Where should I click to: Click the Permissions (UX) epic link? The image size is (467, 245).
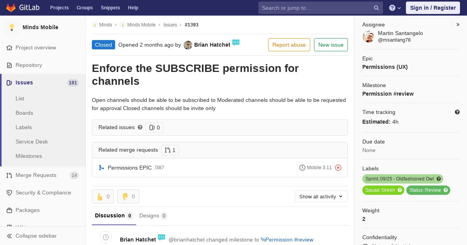tap(385, 67)
